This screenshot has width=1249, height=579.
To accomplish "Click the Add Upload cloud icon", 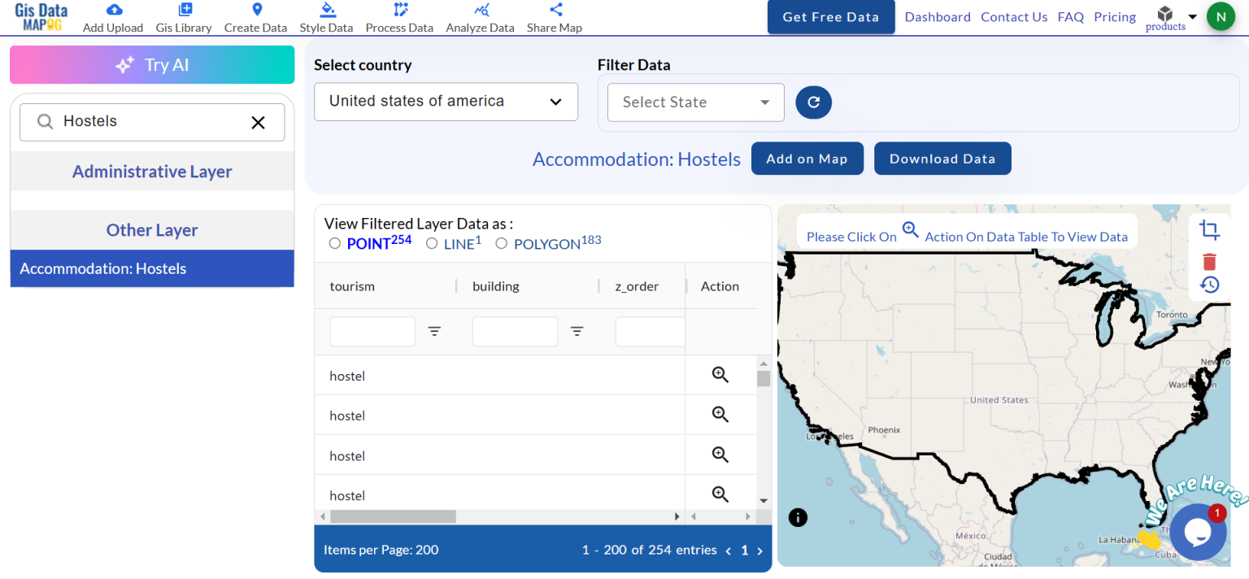I will (x=112, y=10).
